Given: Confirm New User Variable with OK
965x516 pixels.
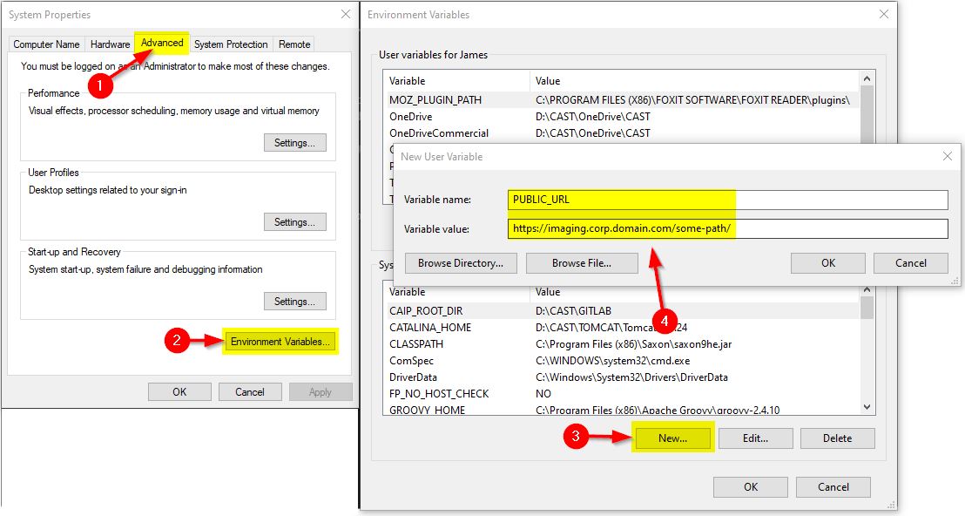Looking at the screenshot, I should click(x=827, y=263).
